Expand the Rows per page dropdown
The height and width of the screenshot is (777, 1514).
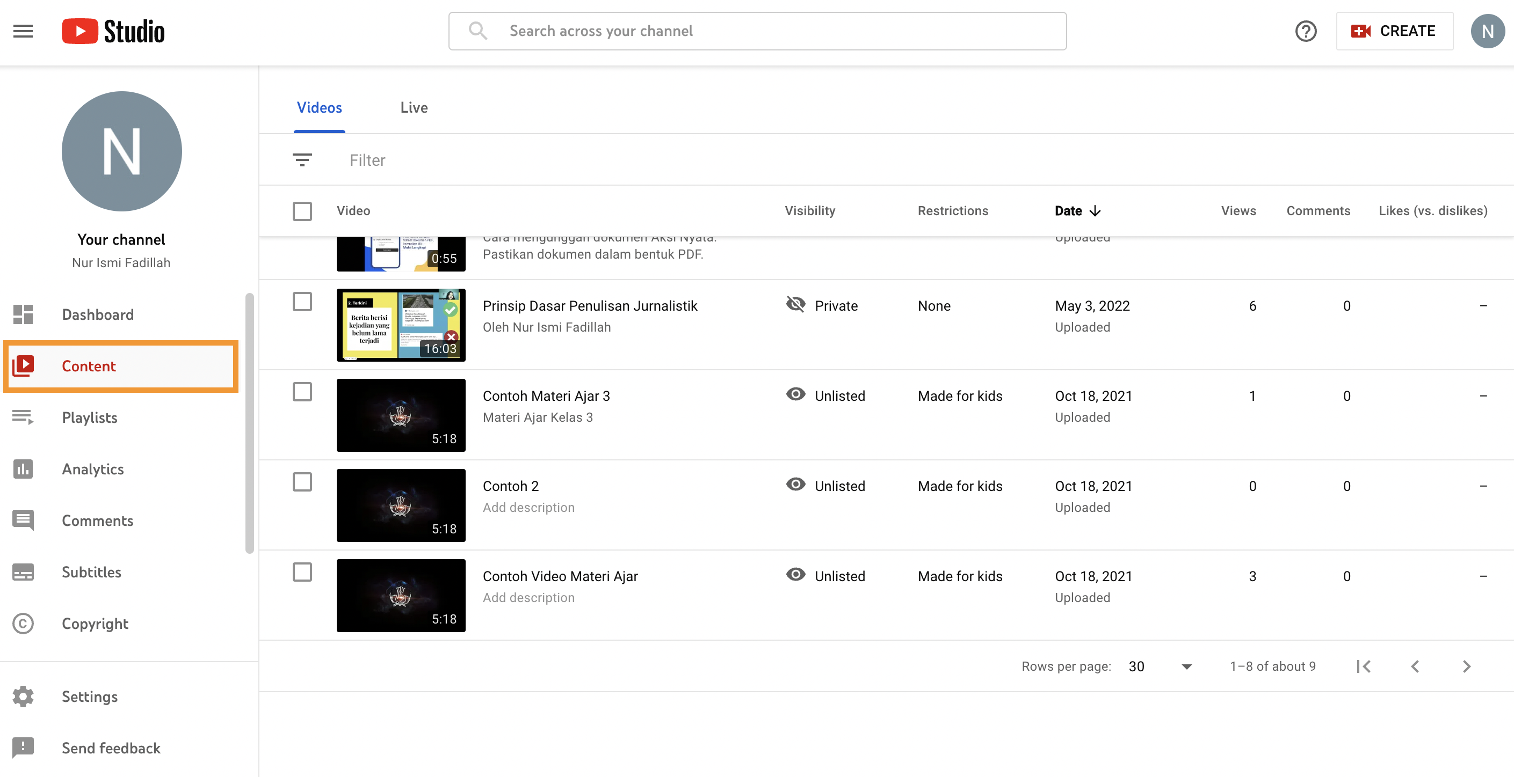click(x=1186, y=666)
